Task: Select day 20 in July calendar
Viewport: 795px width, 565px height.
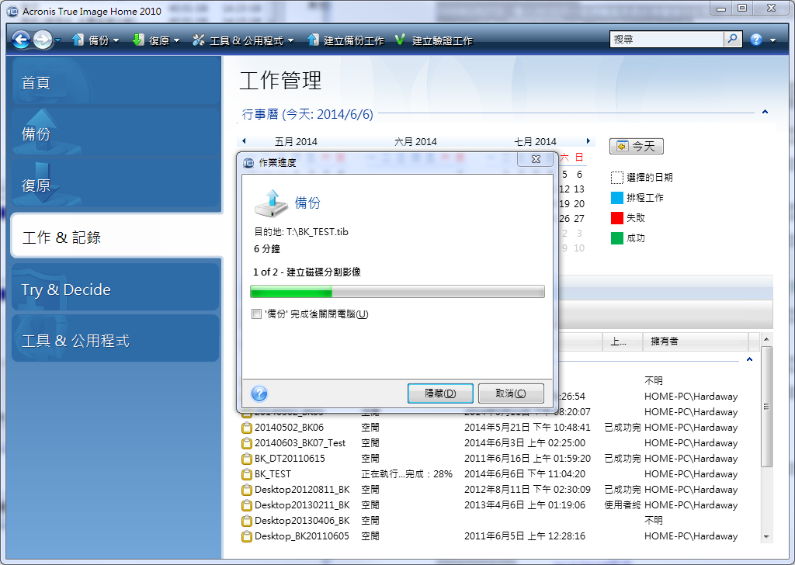Action: point(579,203)
